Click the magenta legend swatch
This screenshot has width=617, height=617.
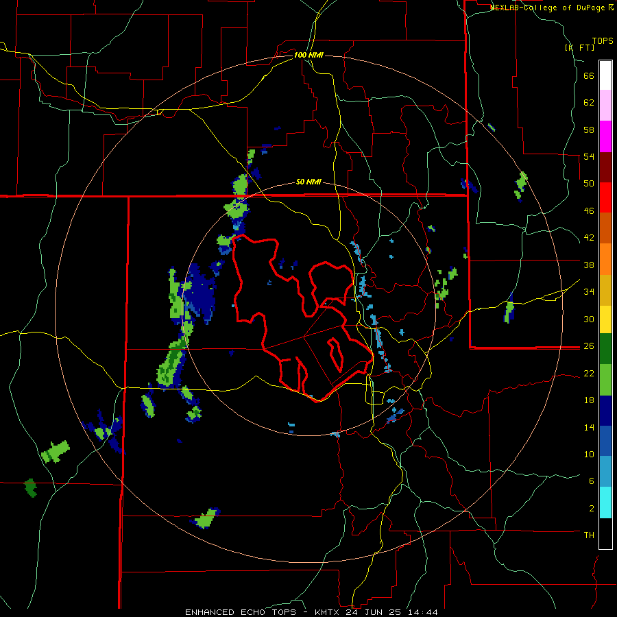605,136
